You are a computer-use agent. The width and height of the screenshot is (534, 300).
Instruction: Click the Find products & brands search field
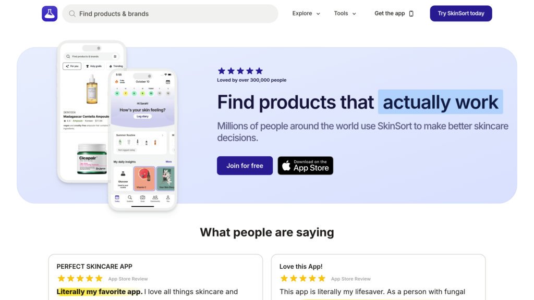[172, 14]
